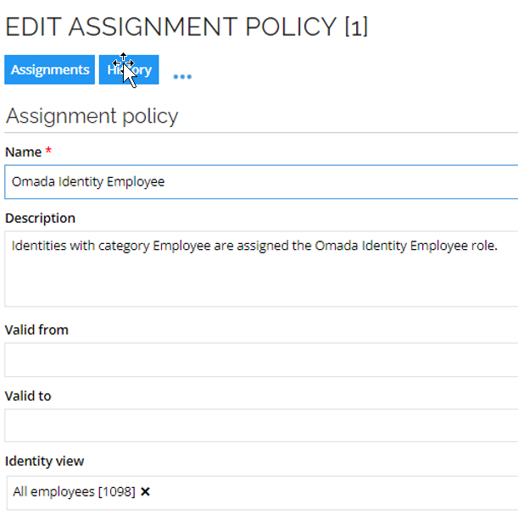Click the Assignment policy section heading
Viewport: 518px width, 521px height.
(x=92, y=116)
